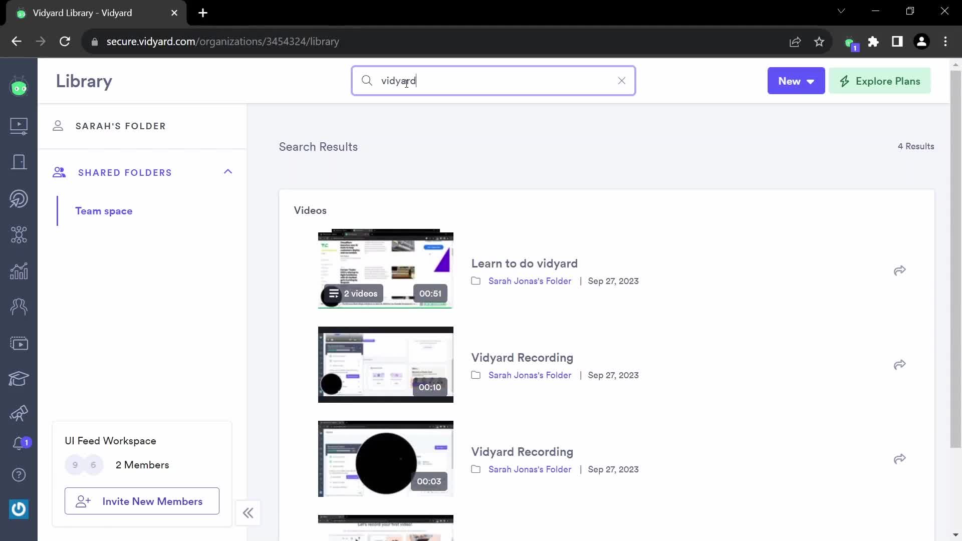Click the search magnifier icon
962x541 pixels.
point(367,81)
